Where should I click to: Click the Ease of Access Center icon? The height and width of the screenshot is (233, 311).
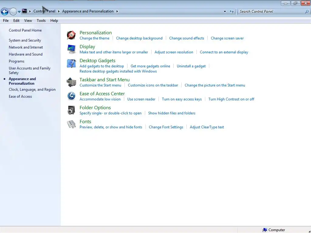click(x=71, y=96)
